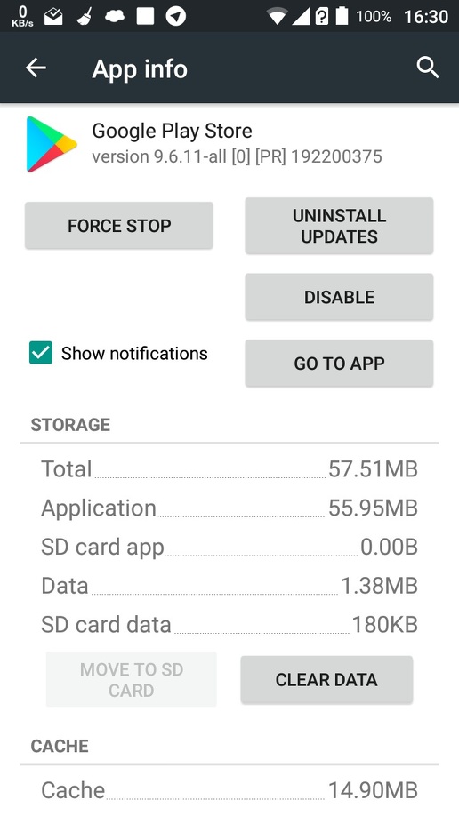This screenshot has width=459, height=816.
Task: Click the UNINSTALL UPDATES button
Action: [339, 226]
